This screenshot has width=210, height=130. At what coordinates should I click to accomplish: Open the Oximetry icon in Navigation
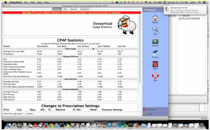point(155,53)
